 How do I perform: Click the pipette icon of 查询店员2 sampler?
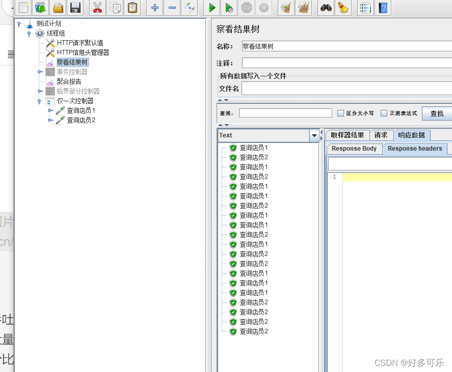(x=60, y=120)
